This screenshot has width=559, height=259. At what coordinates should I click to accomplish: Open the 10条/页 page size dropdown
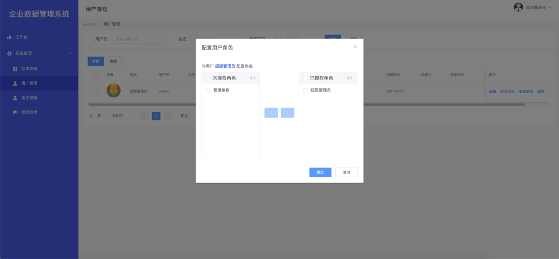point(120,116)
